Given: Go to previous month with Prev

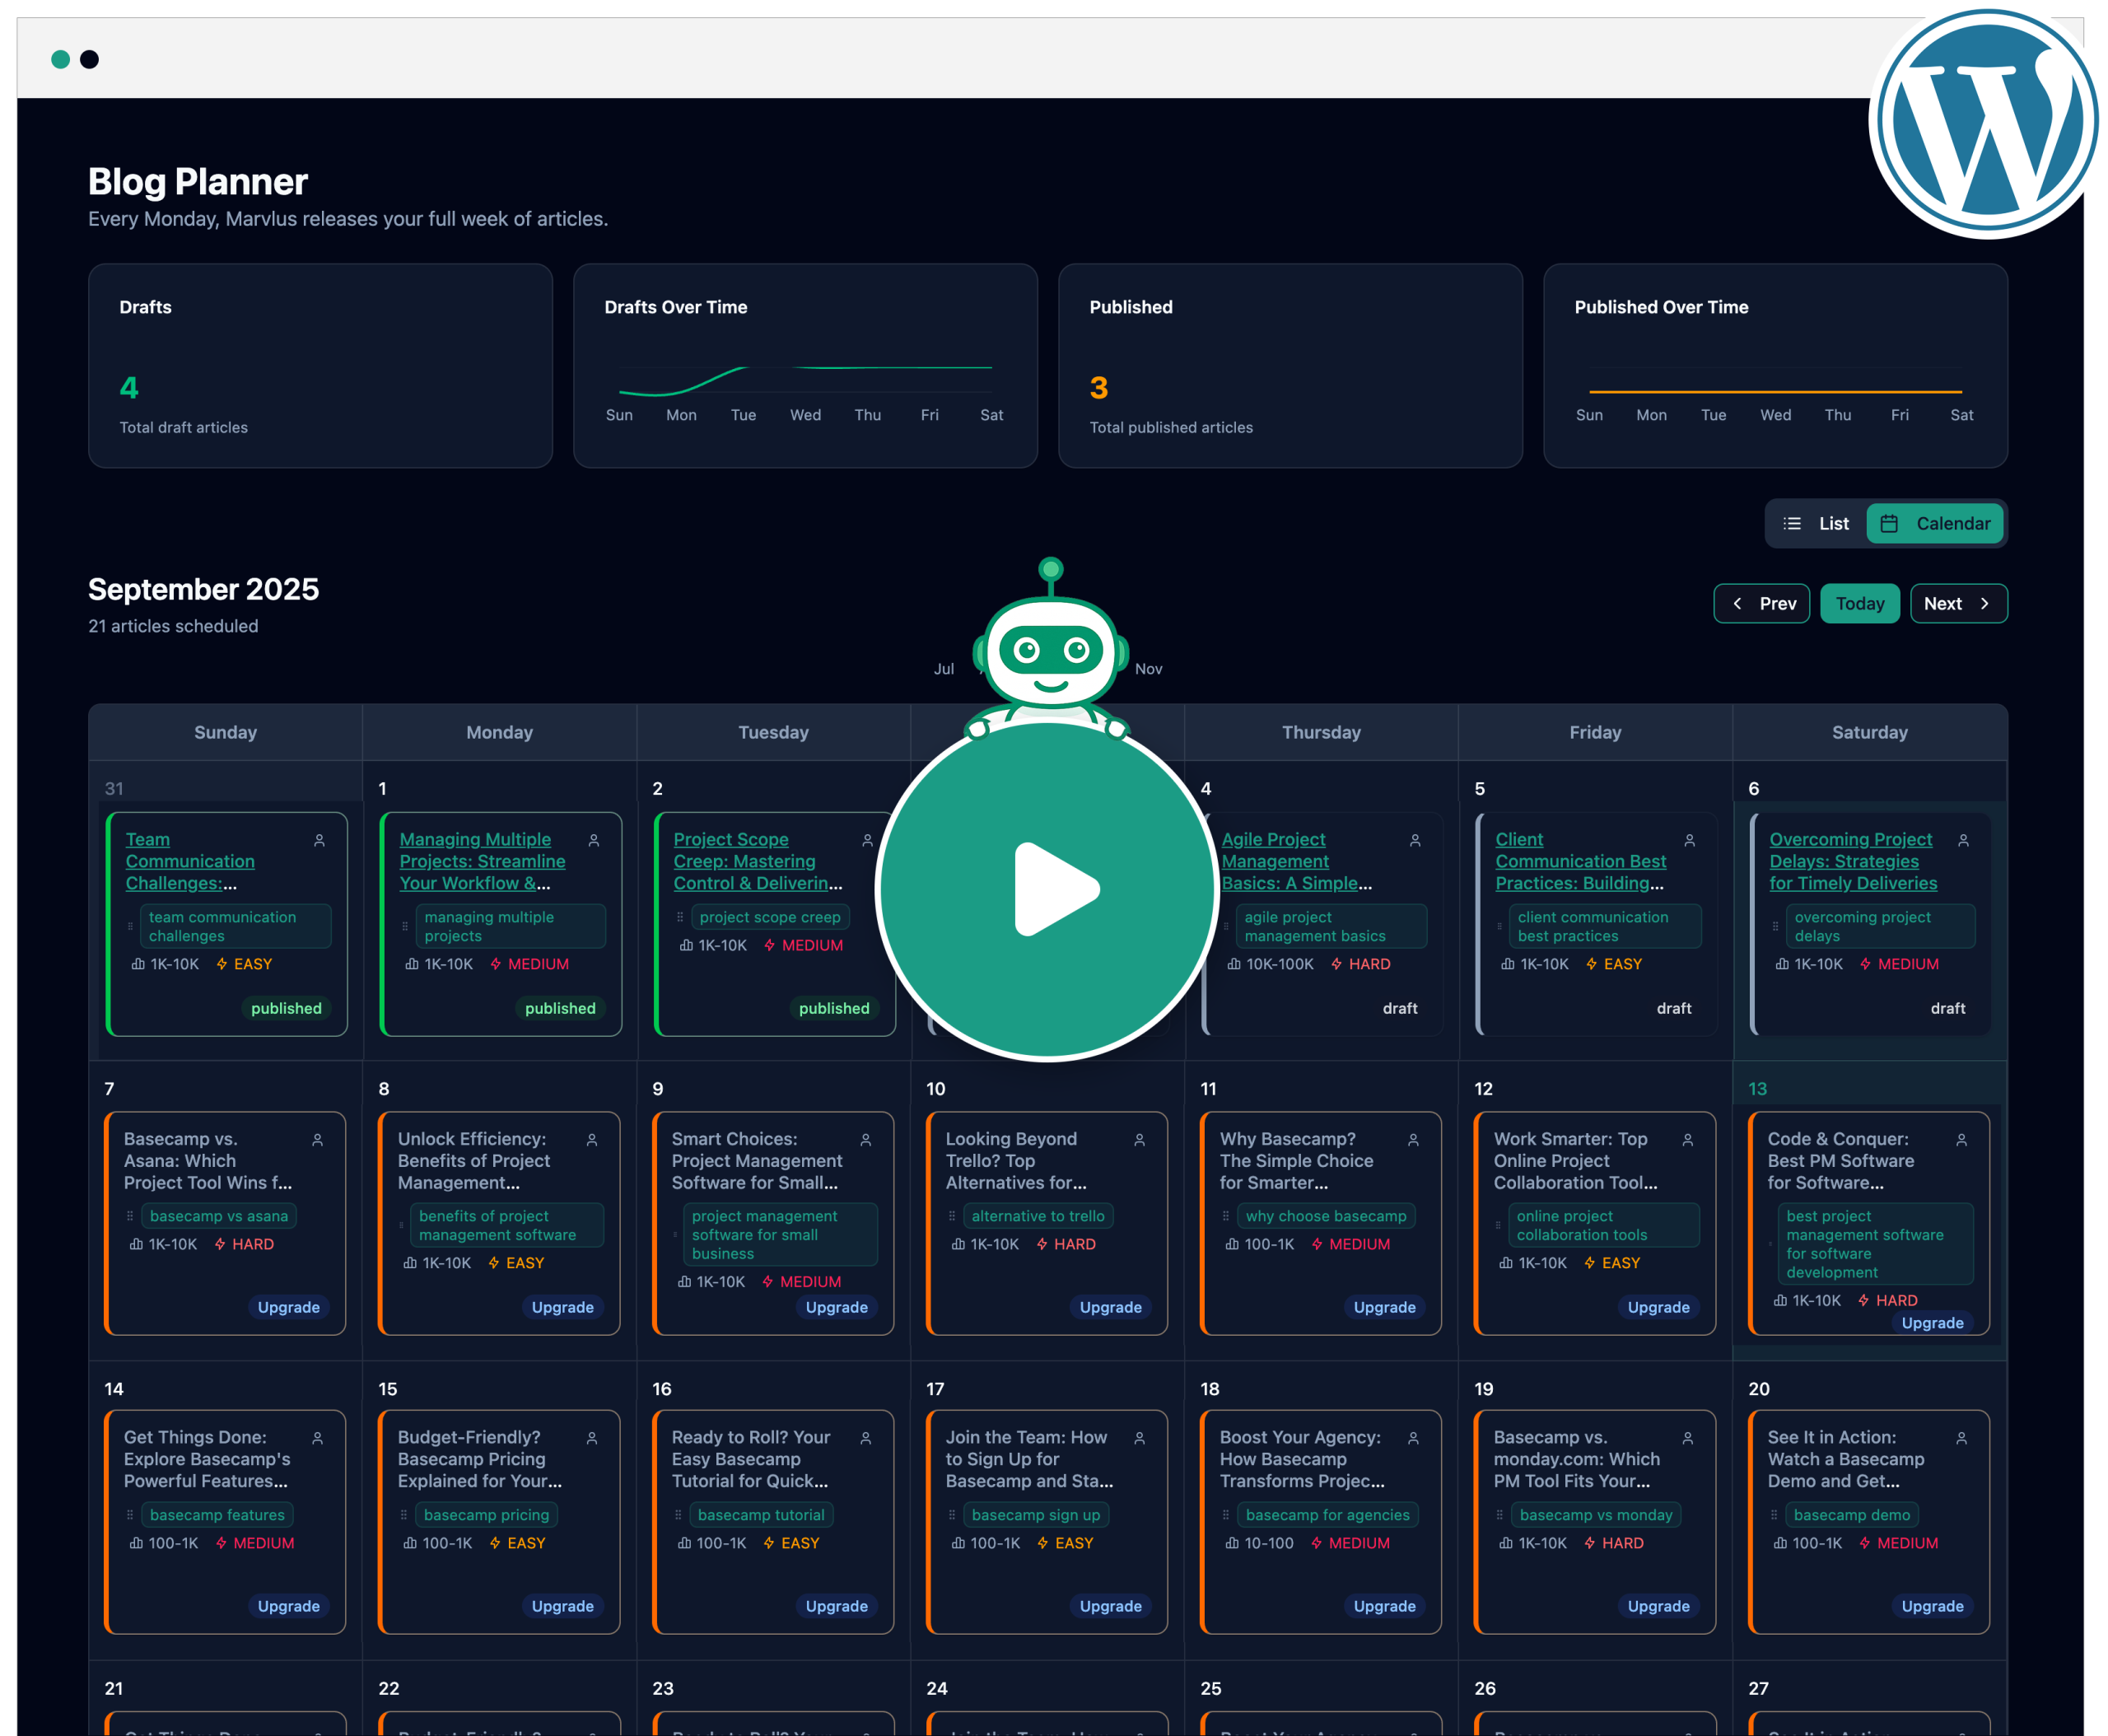Looking at the screenshot, I should click(1762, 603).
